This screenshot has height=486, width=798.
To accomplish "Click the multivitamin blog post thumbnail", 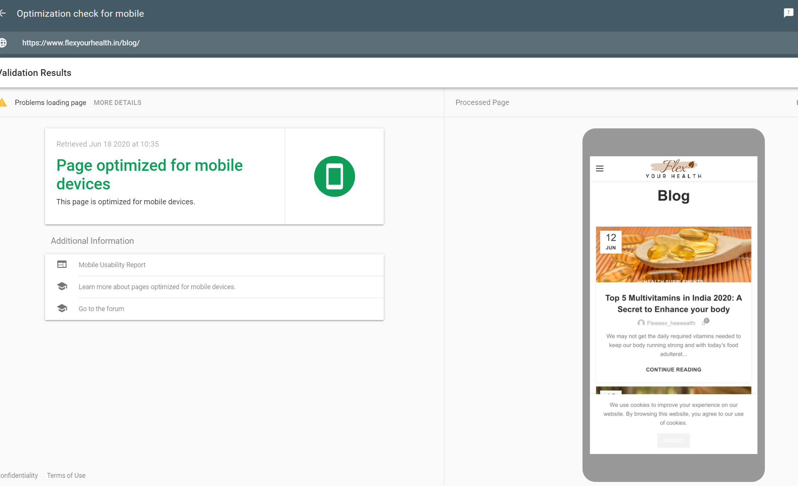I will click(673, 255).
